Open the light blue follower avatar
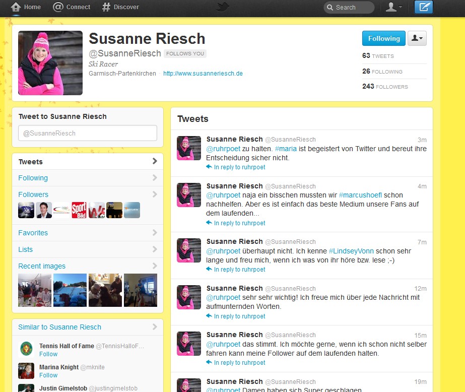The width and height of the screenshot is (465, 392). pyautogui.click(x=132, y=210)
